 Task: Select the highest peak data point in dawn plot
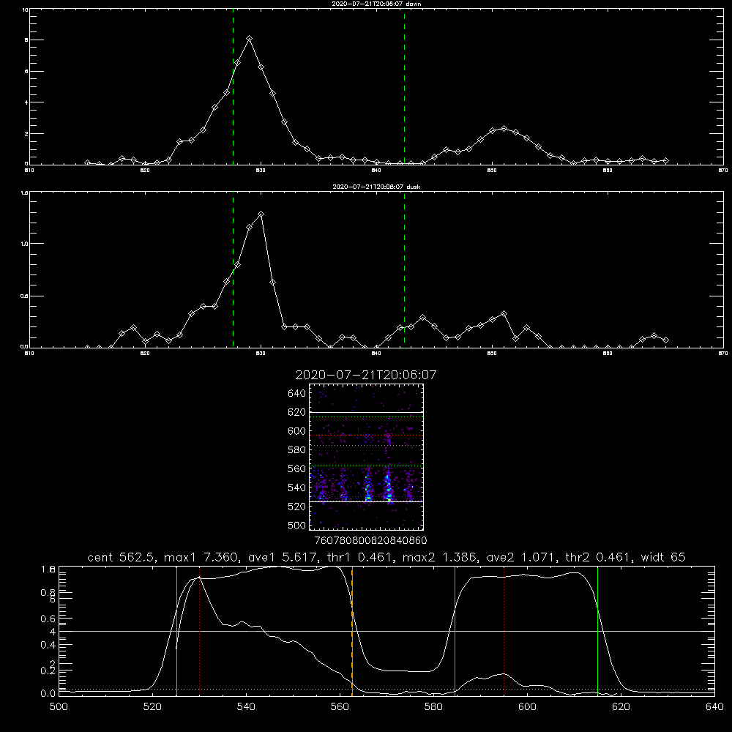[250, 38]
